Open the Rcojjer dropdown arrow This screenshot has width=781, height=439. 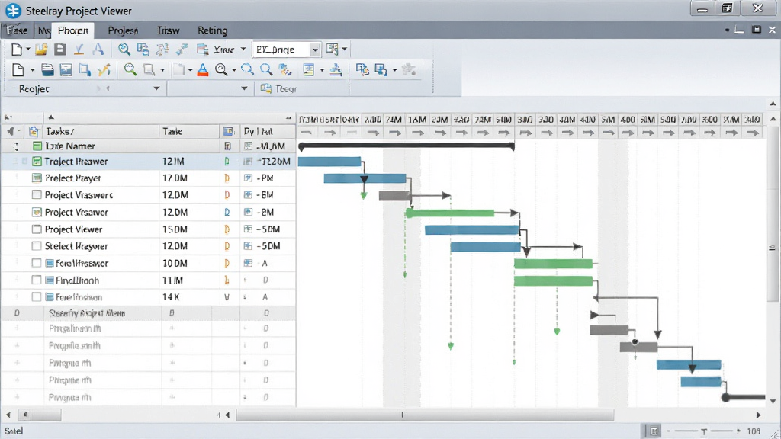click(156, 88)
